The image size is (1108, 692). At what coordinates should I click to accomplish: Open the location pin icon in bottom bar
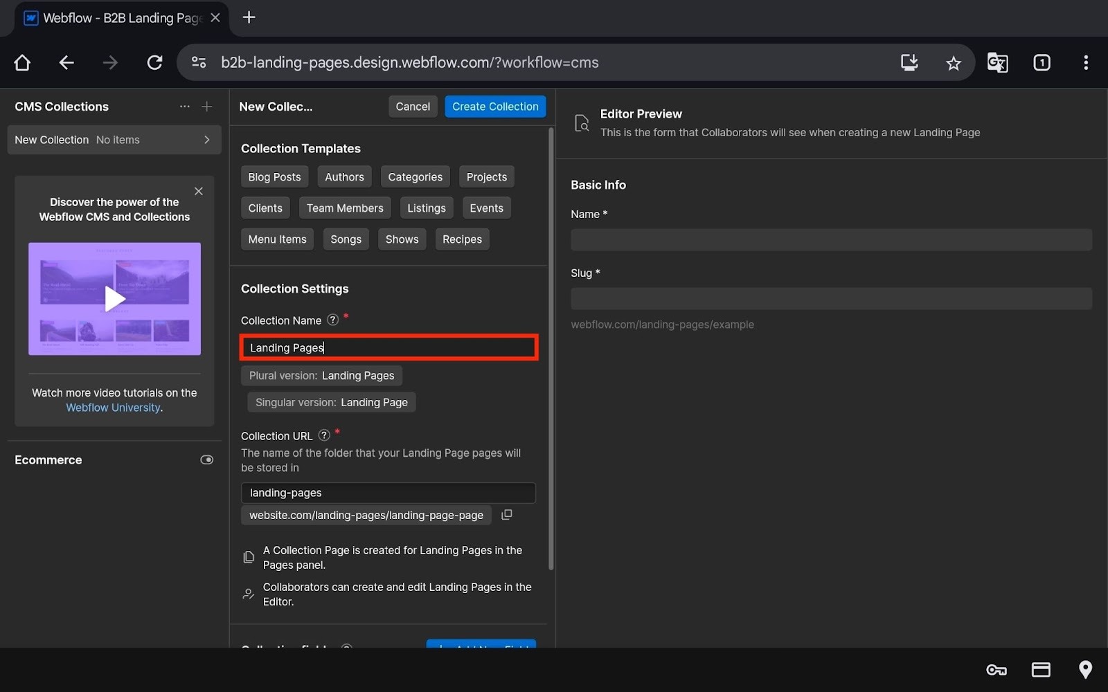point(1086,670)
